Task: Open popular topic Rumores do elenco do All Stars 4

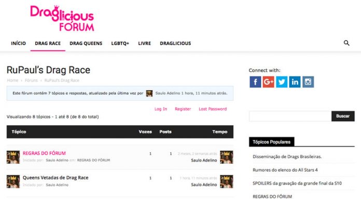Action: pos(285,170)
